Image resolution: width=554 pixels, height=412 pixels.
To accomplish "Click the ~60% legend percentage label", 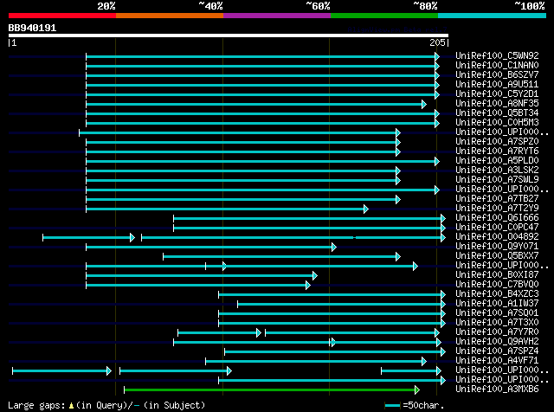I will point(318,6).
